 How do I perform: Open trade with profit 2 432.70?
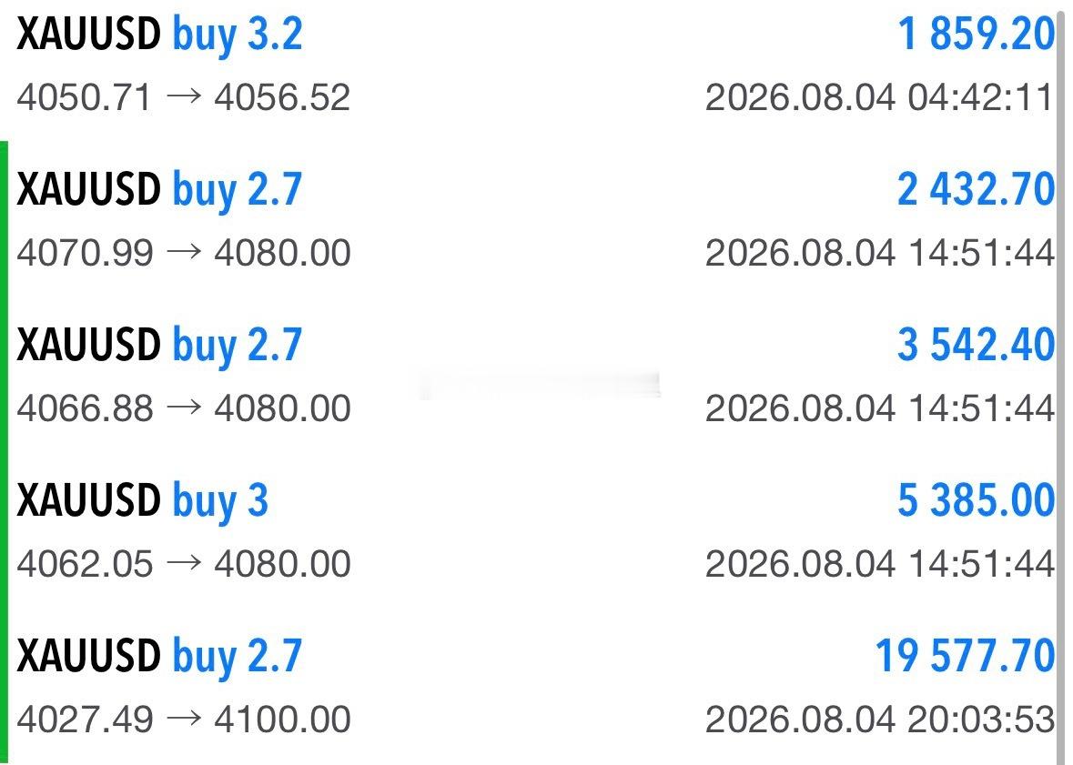(x=533, y=220)
